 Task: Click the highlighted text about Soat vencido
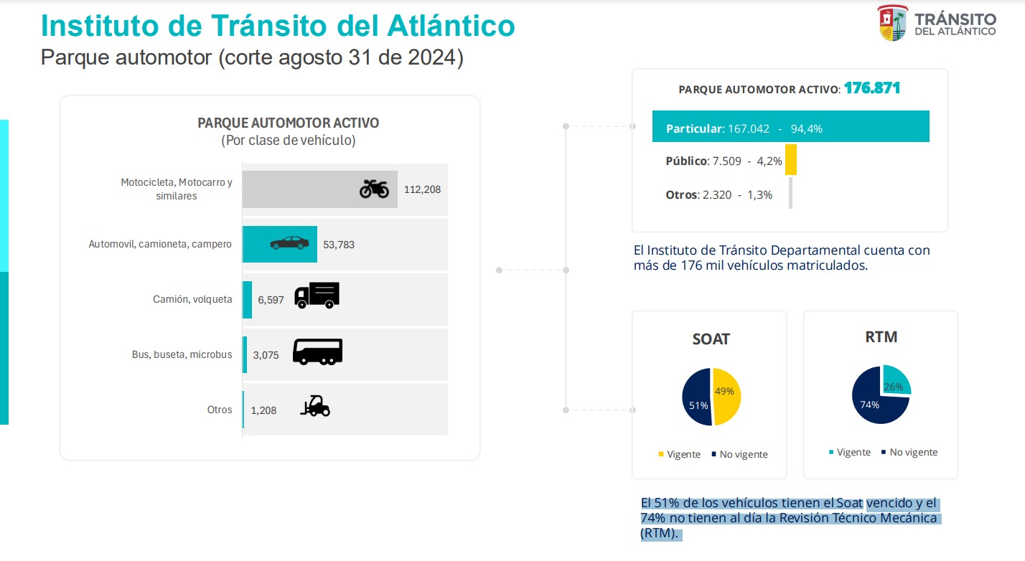[790, 518]
